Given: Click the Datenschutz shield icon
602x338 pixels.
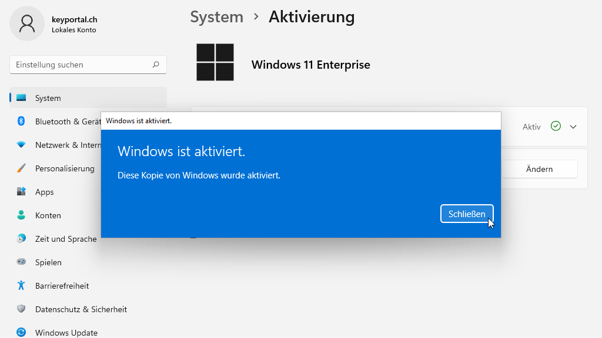Looking at the screenshot, I should [21, 309].
